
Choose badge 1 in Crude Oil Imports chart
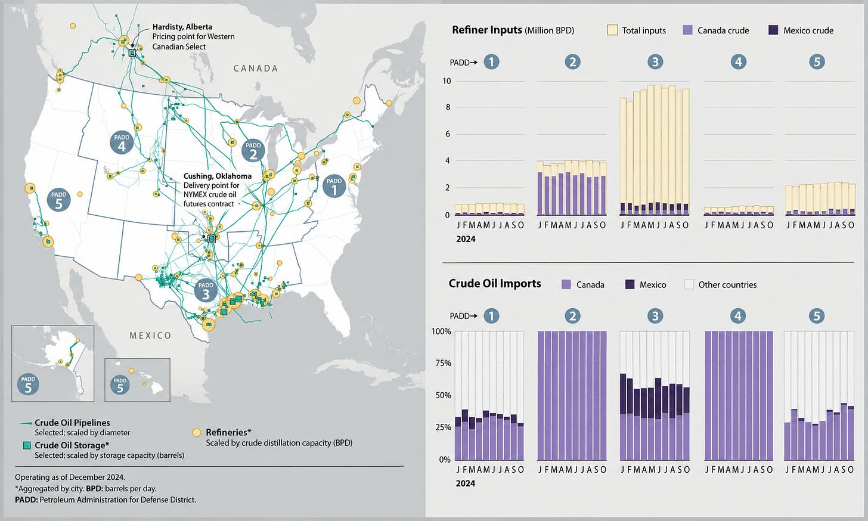[491, 316]
